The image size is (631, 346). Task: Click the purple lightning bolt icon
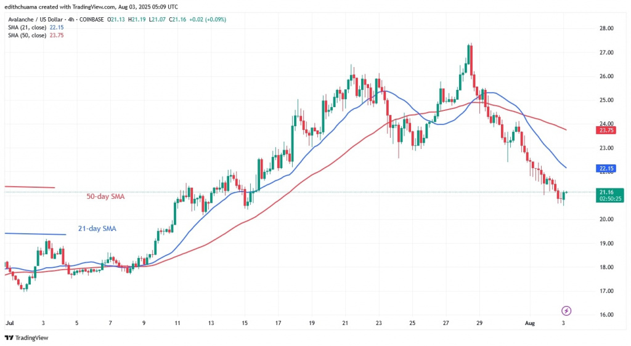(566, 310)
